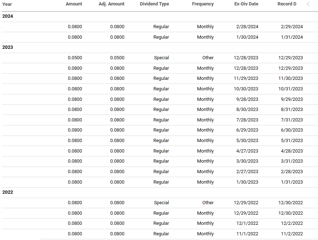318x240 pixels.
Task: Click the Frequency column header
Action: point(203,4)
